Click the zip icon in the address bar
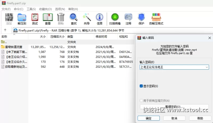The height and width of the screenshot is (123, 213). point(16,30)
